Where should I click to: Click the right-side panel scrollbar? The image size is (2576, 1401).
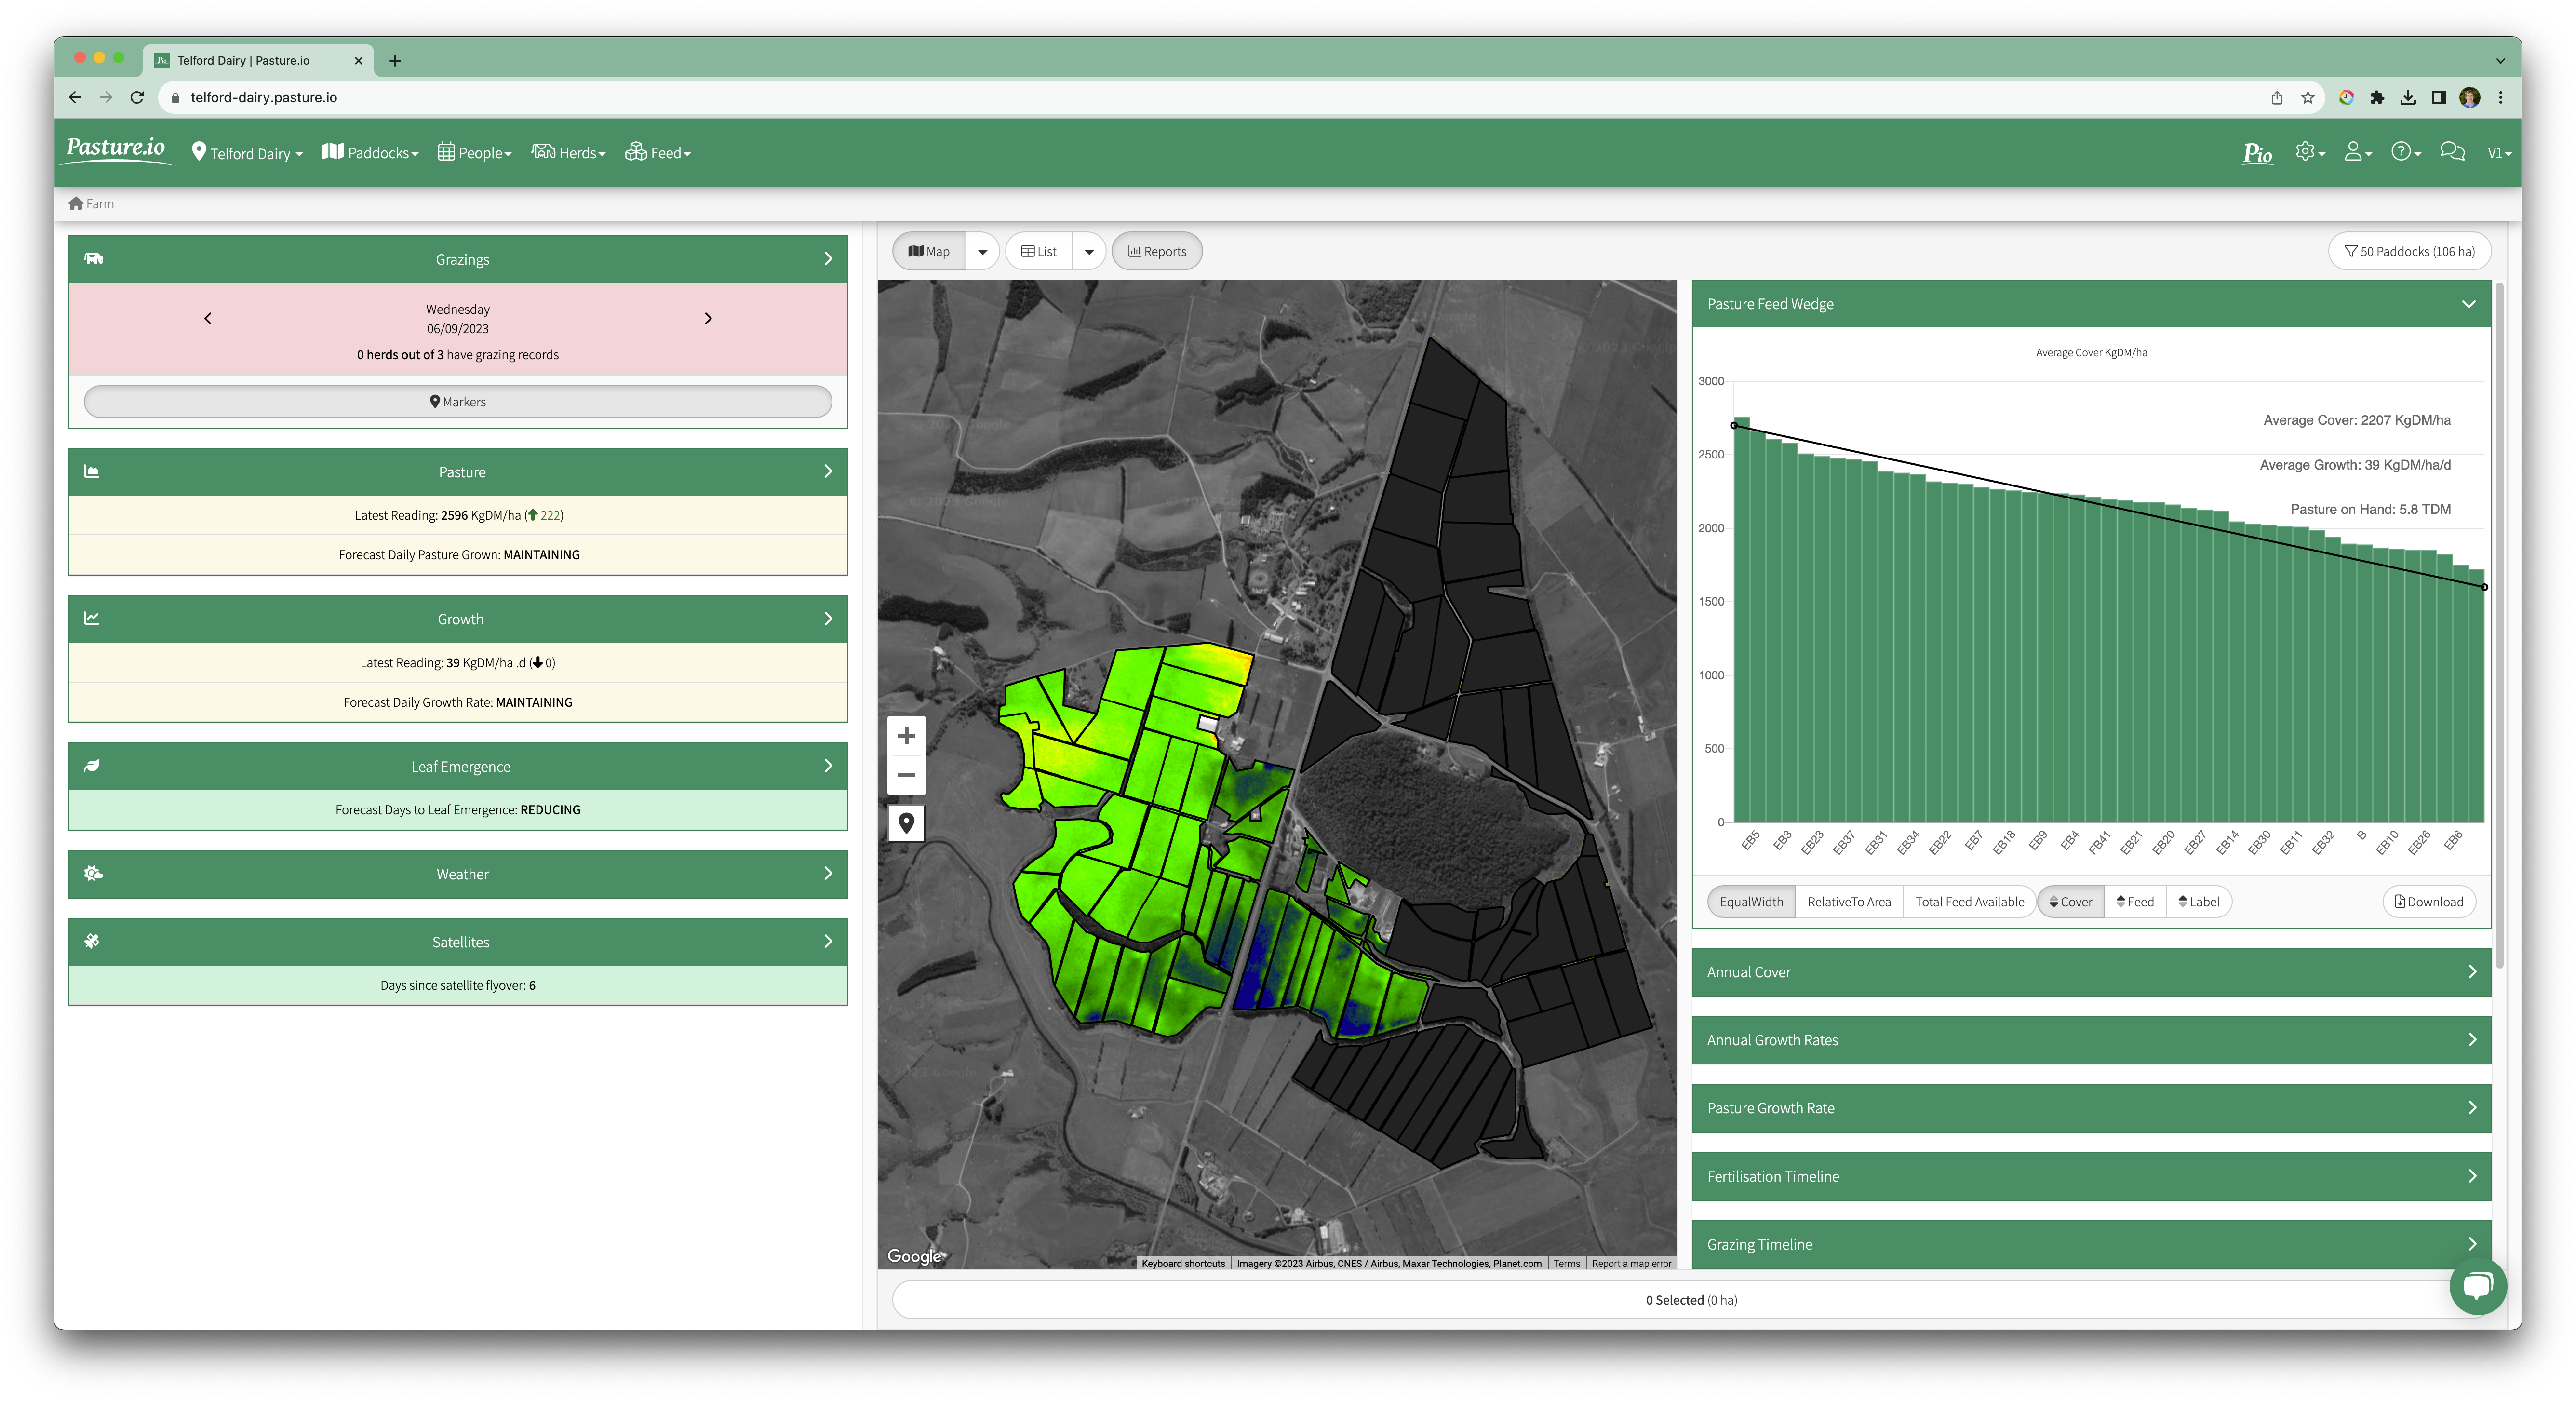[x=2499, y=625]
